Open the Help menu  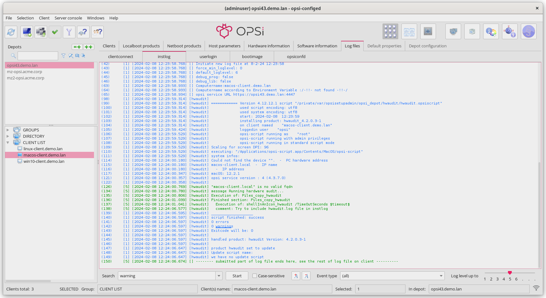[x=114, y=18]
